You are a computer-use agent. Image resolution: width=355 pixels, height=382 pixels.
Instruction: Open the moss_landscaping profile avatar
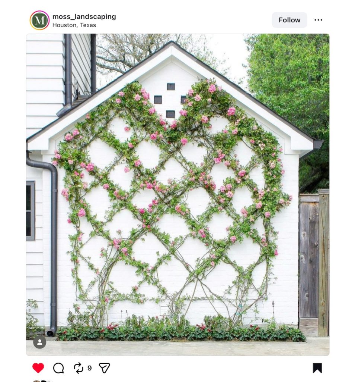click(x=39, y=20)
